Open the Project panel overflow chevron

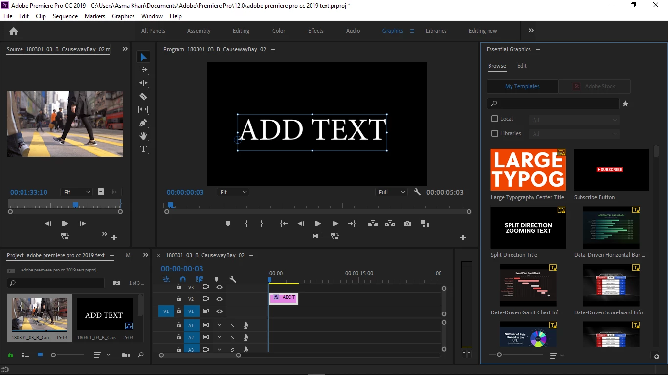(x=145, y=255)
